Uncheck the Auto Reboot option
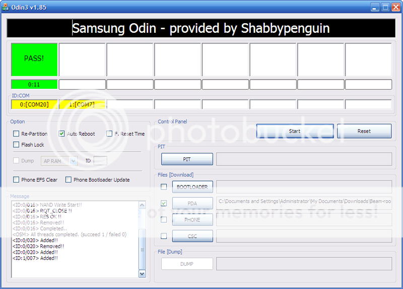This screenshot has width=403, height=289. (61, 134)
